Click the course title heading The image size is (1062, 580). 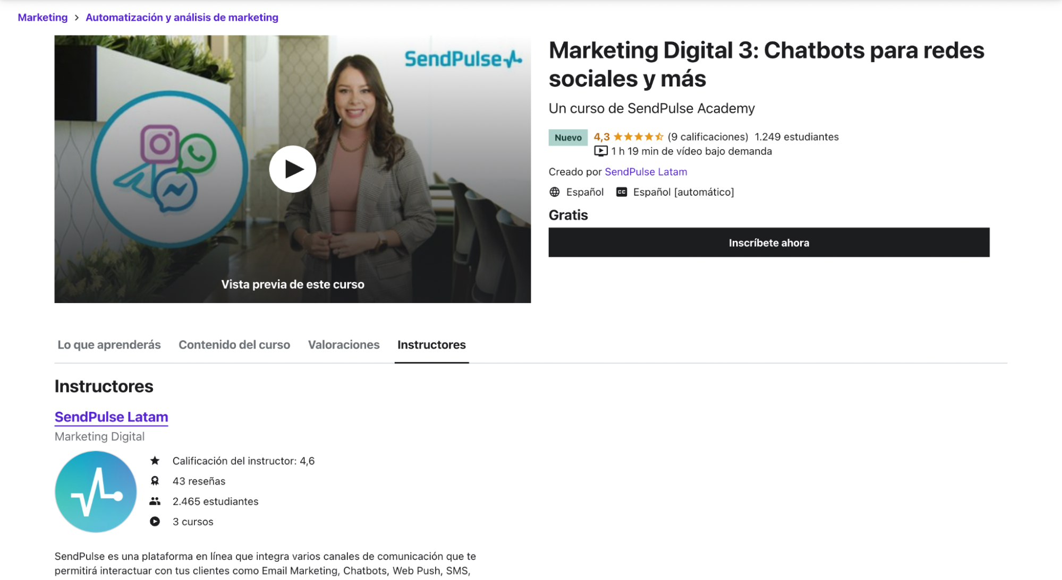click(x=766, y=64)
